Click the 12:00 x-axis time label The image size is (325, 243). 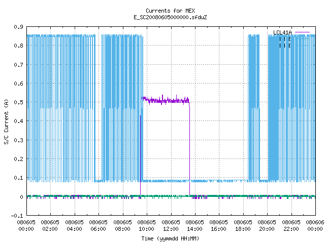click(x=171, y=229)
